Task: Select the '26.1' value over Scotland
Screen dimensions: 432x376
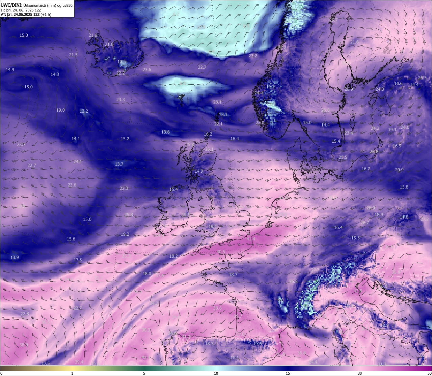Action: (x=209, y=149)
